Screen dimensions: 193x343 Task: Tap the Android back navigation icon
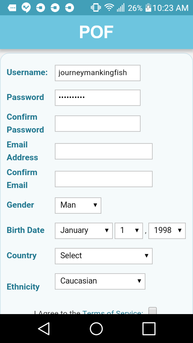click(x=44, y=329)
